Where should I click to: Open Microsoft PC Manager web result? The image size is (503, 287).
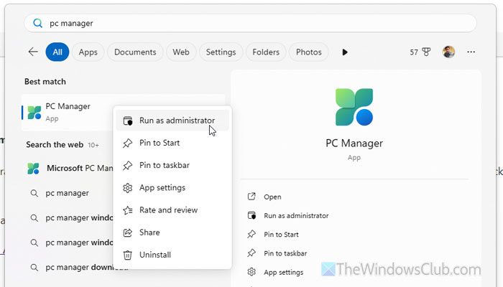point(70,168)
